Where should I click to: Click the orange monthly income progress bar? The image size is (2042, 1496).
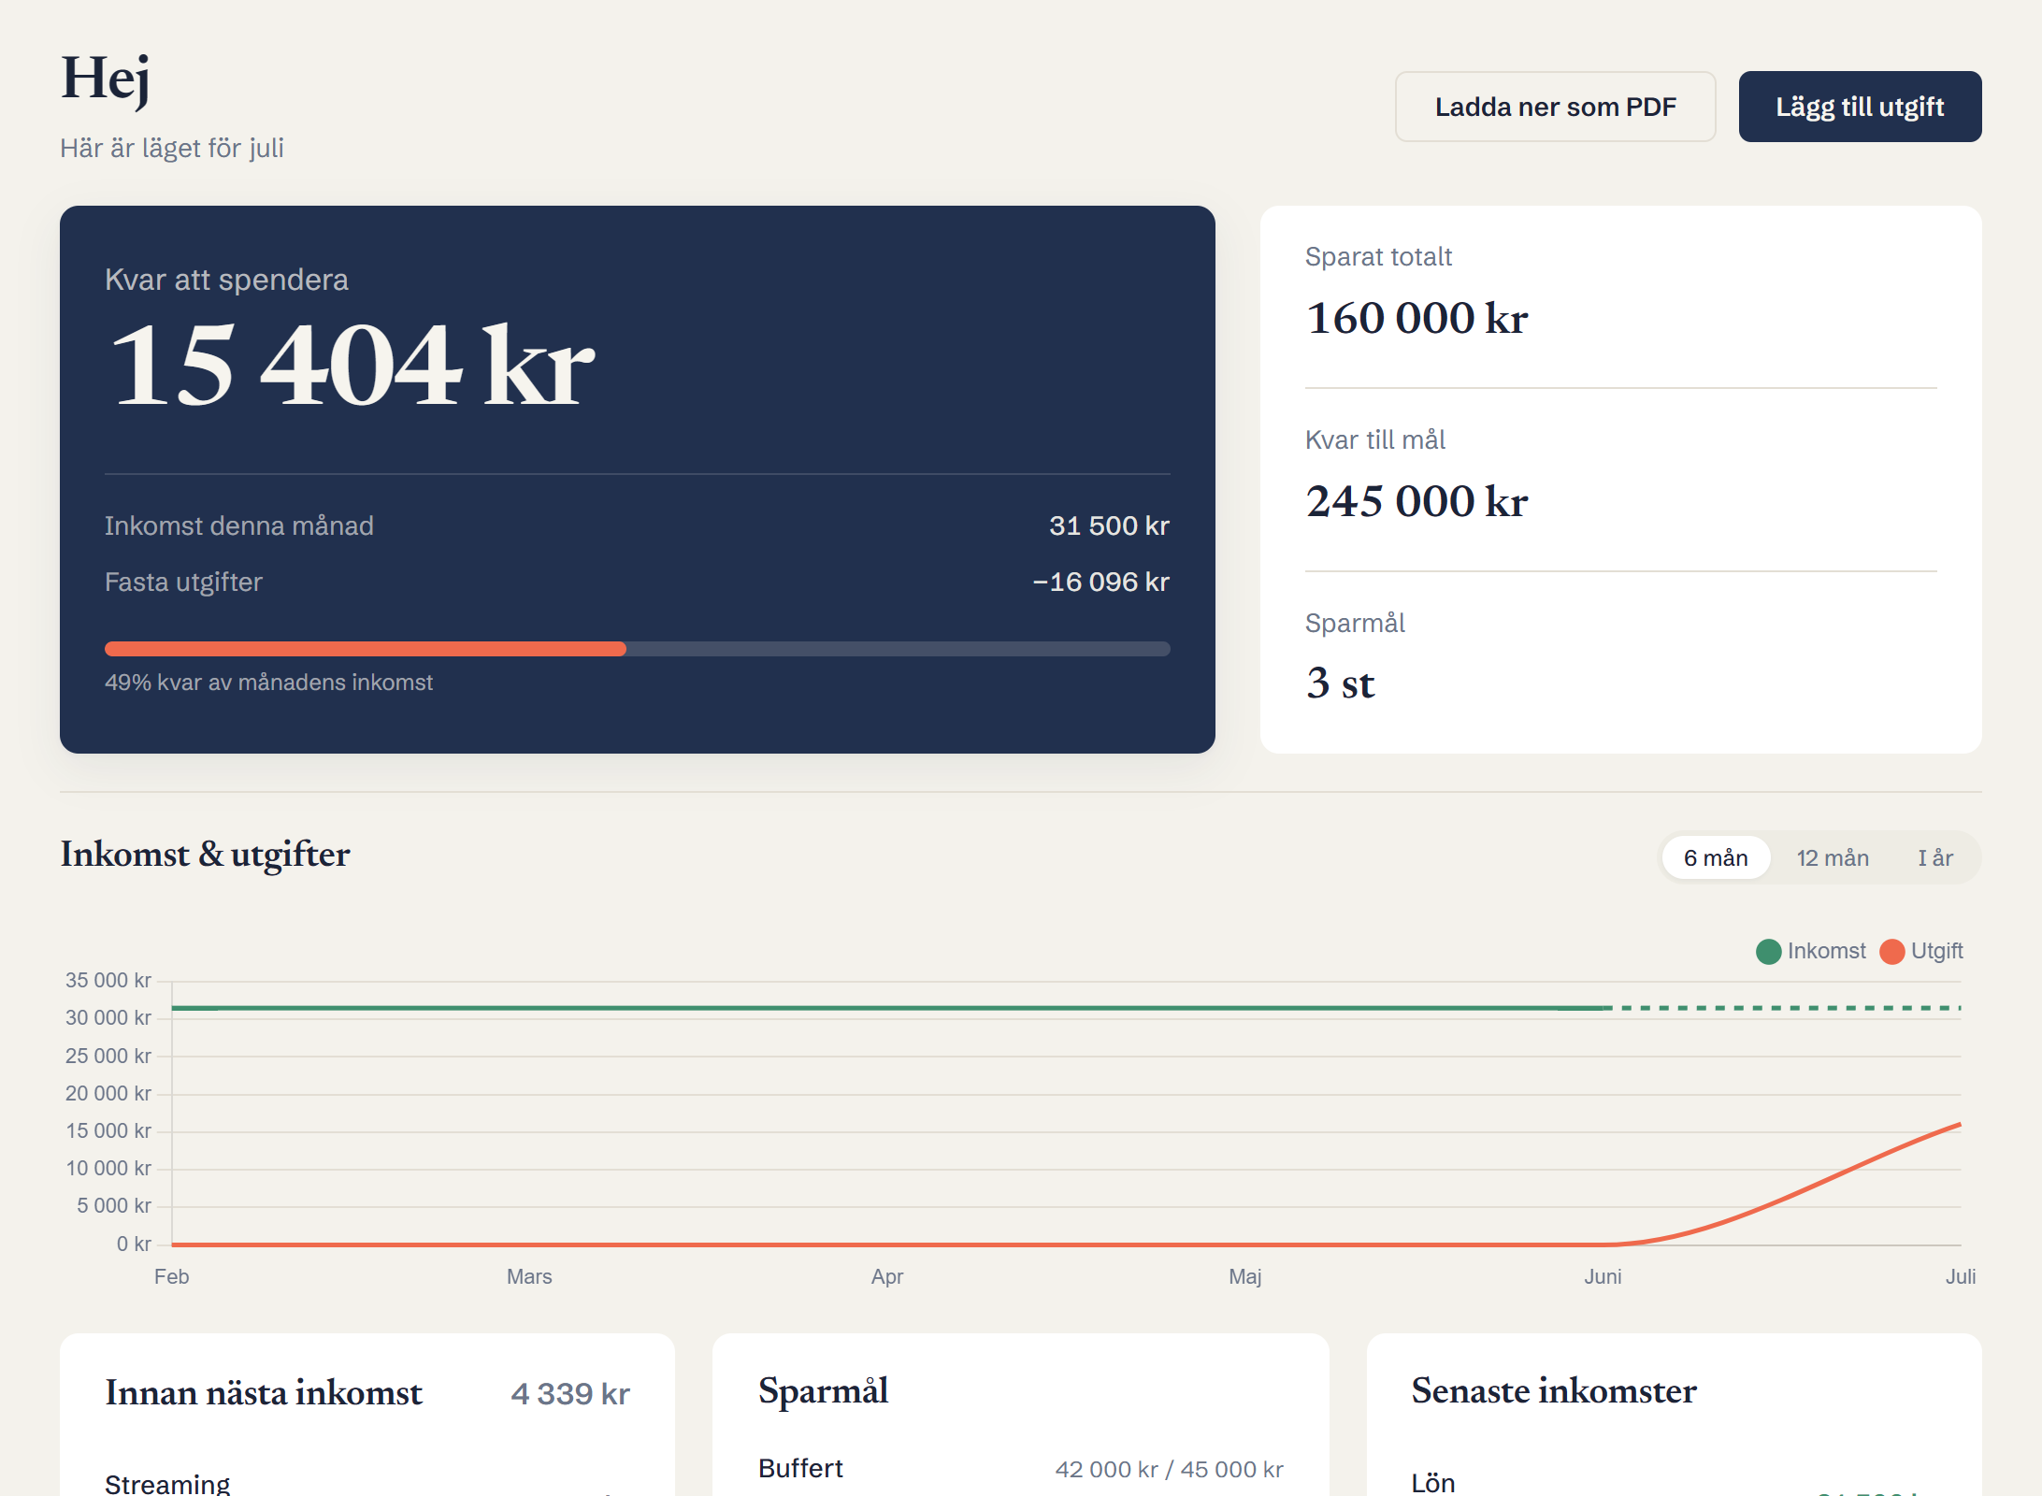point(366,649)
